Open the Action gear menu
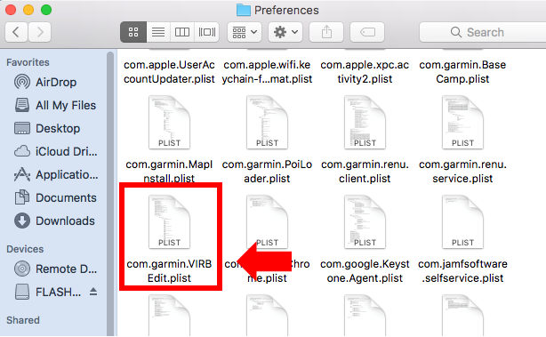Screen dimensions: 546x337 [x=285, y=32]
